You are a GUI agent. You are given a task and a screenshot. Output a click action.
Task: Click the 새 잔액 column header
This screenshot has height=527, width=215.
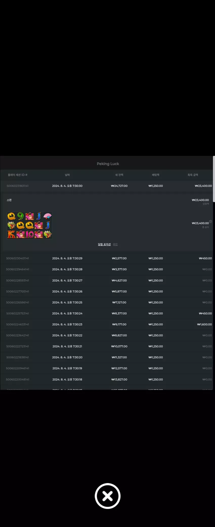coord(119,175)
